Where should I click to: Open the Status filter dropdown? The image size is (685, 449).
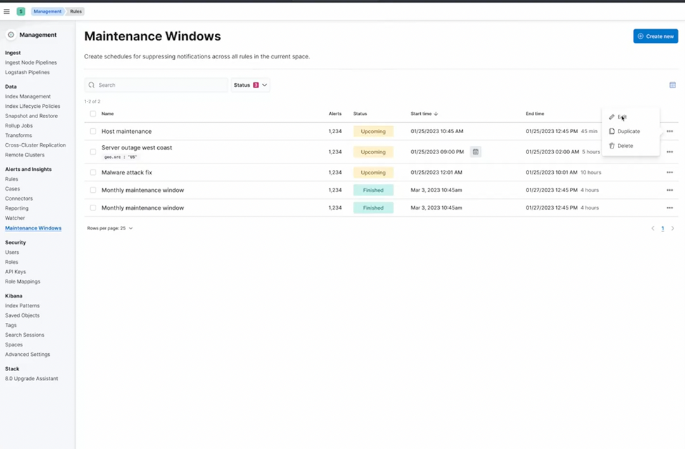(x=250, y=85)
